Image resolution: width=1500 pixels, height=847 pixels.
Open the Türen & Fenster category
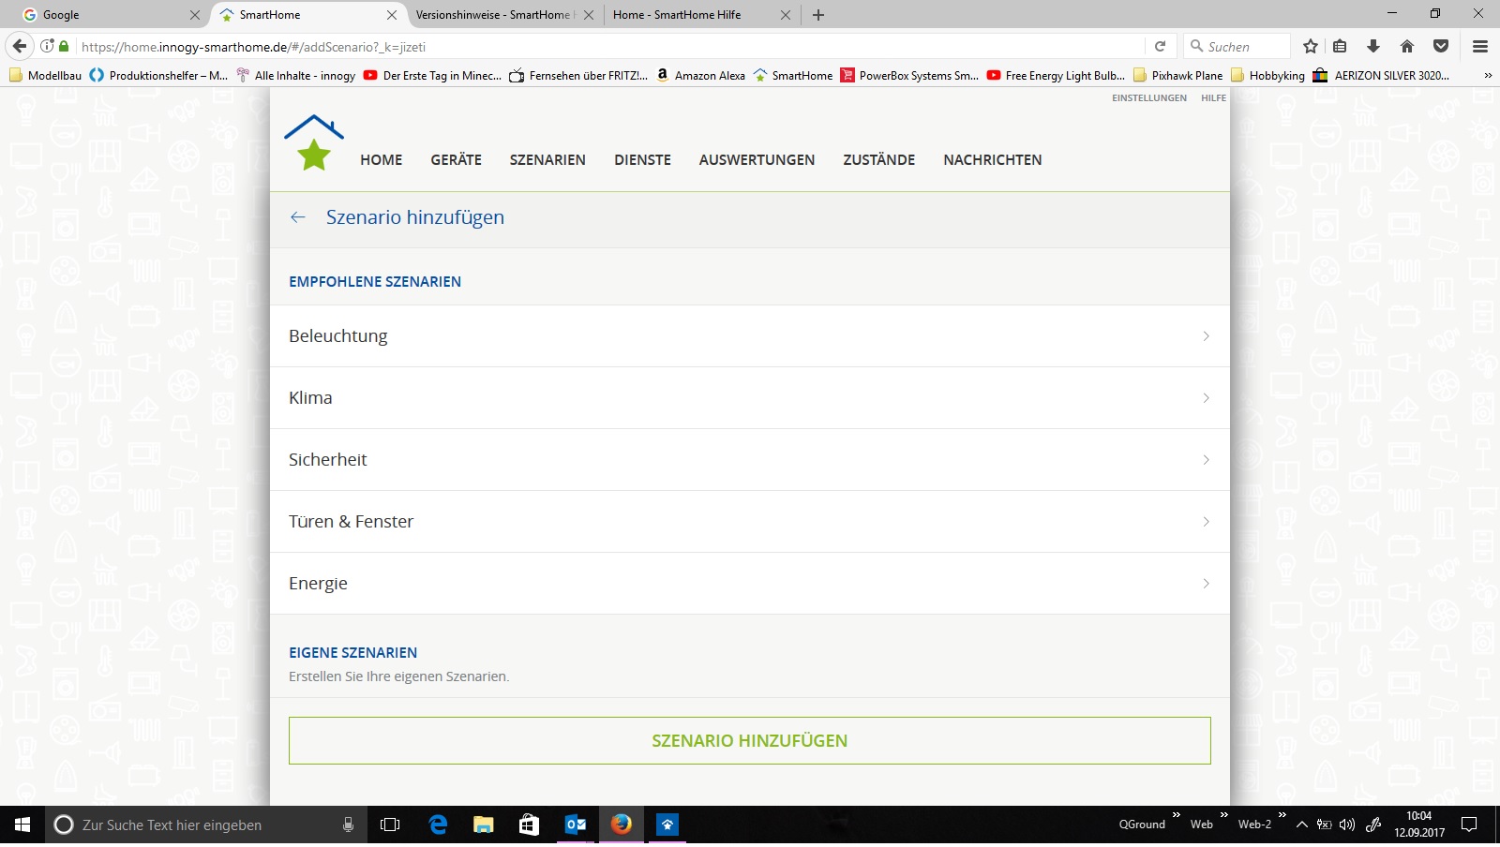pos(749,522)
